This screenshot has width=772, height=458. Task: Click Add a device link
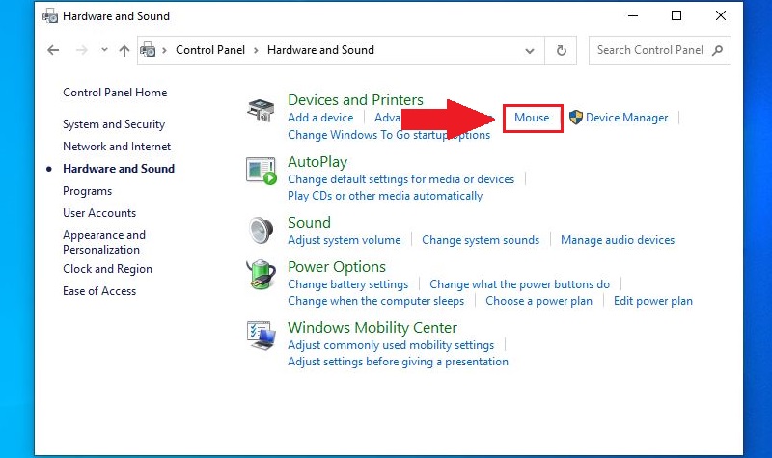coord(320,118)
